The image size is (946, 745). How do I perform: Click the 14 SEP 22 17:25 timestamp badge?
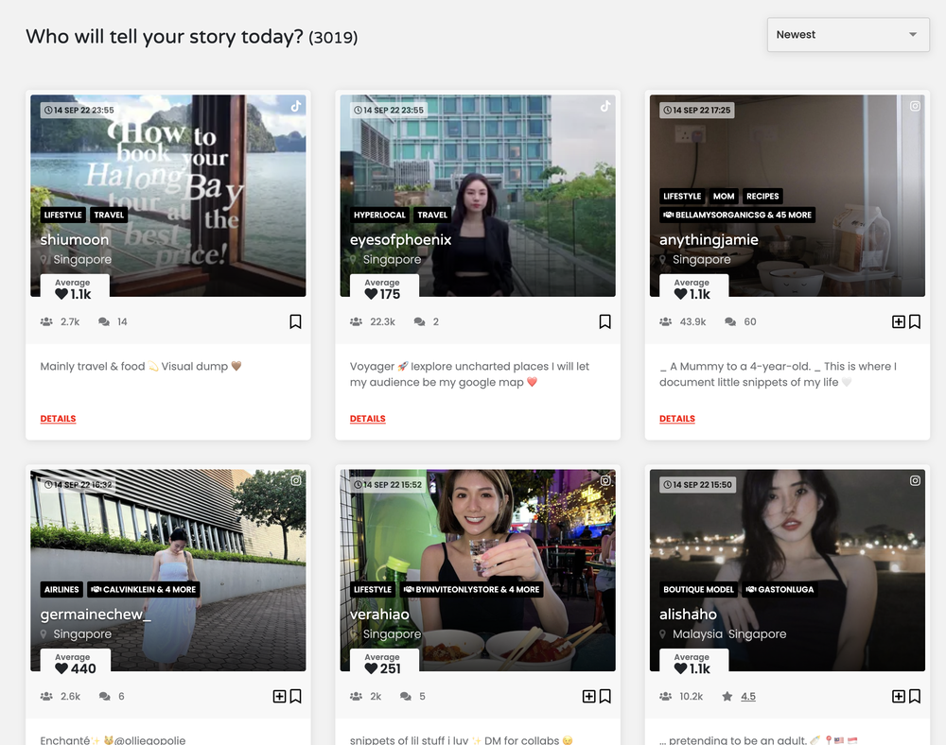697,110
